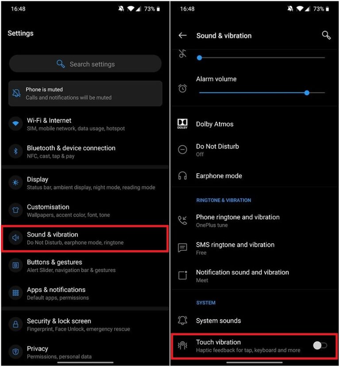Tap the Bluetooth icon in Settings list

pyautogui.click(x=15, y=151)
